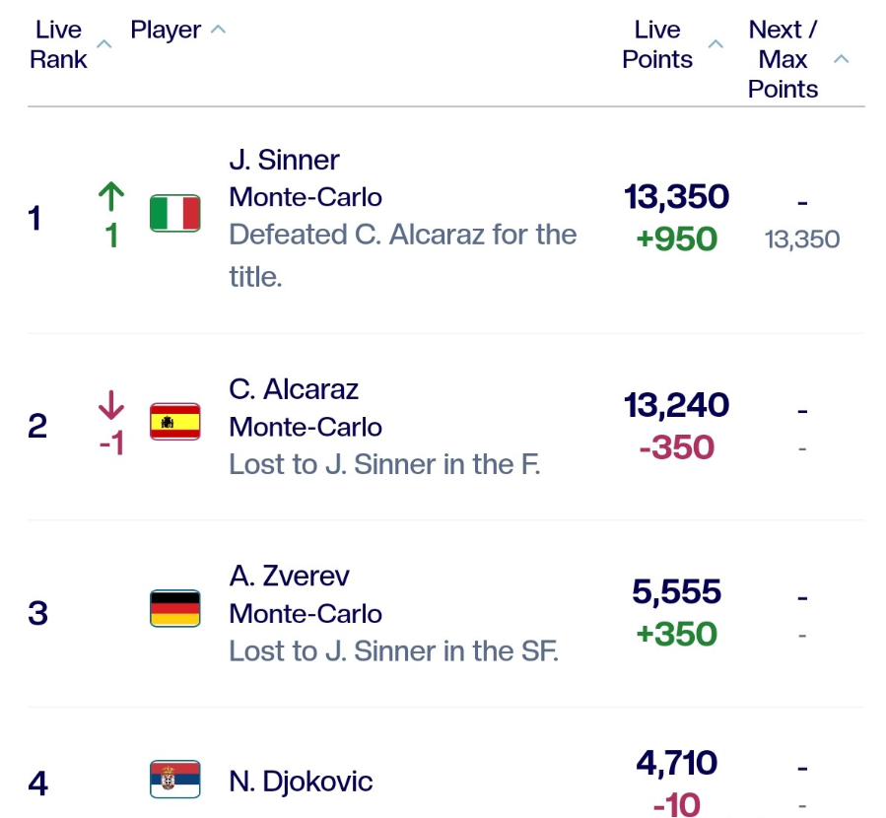Click Sinner's green up-arrow rank indicator
Image resolution: width=886 pixels, height=818 pixels.
(111, 197)
